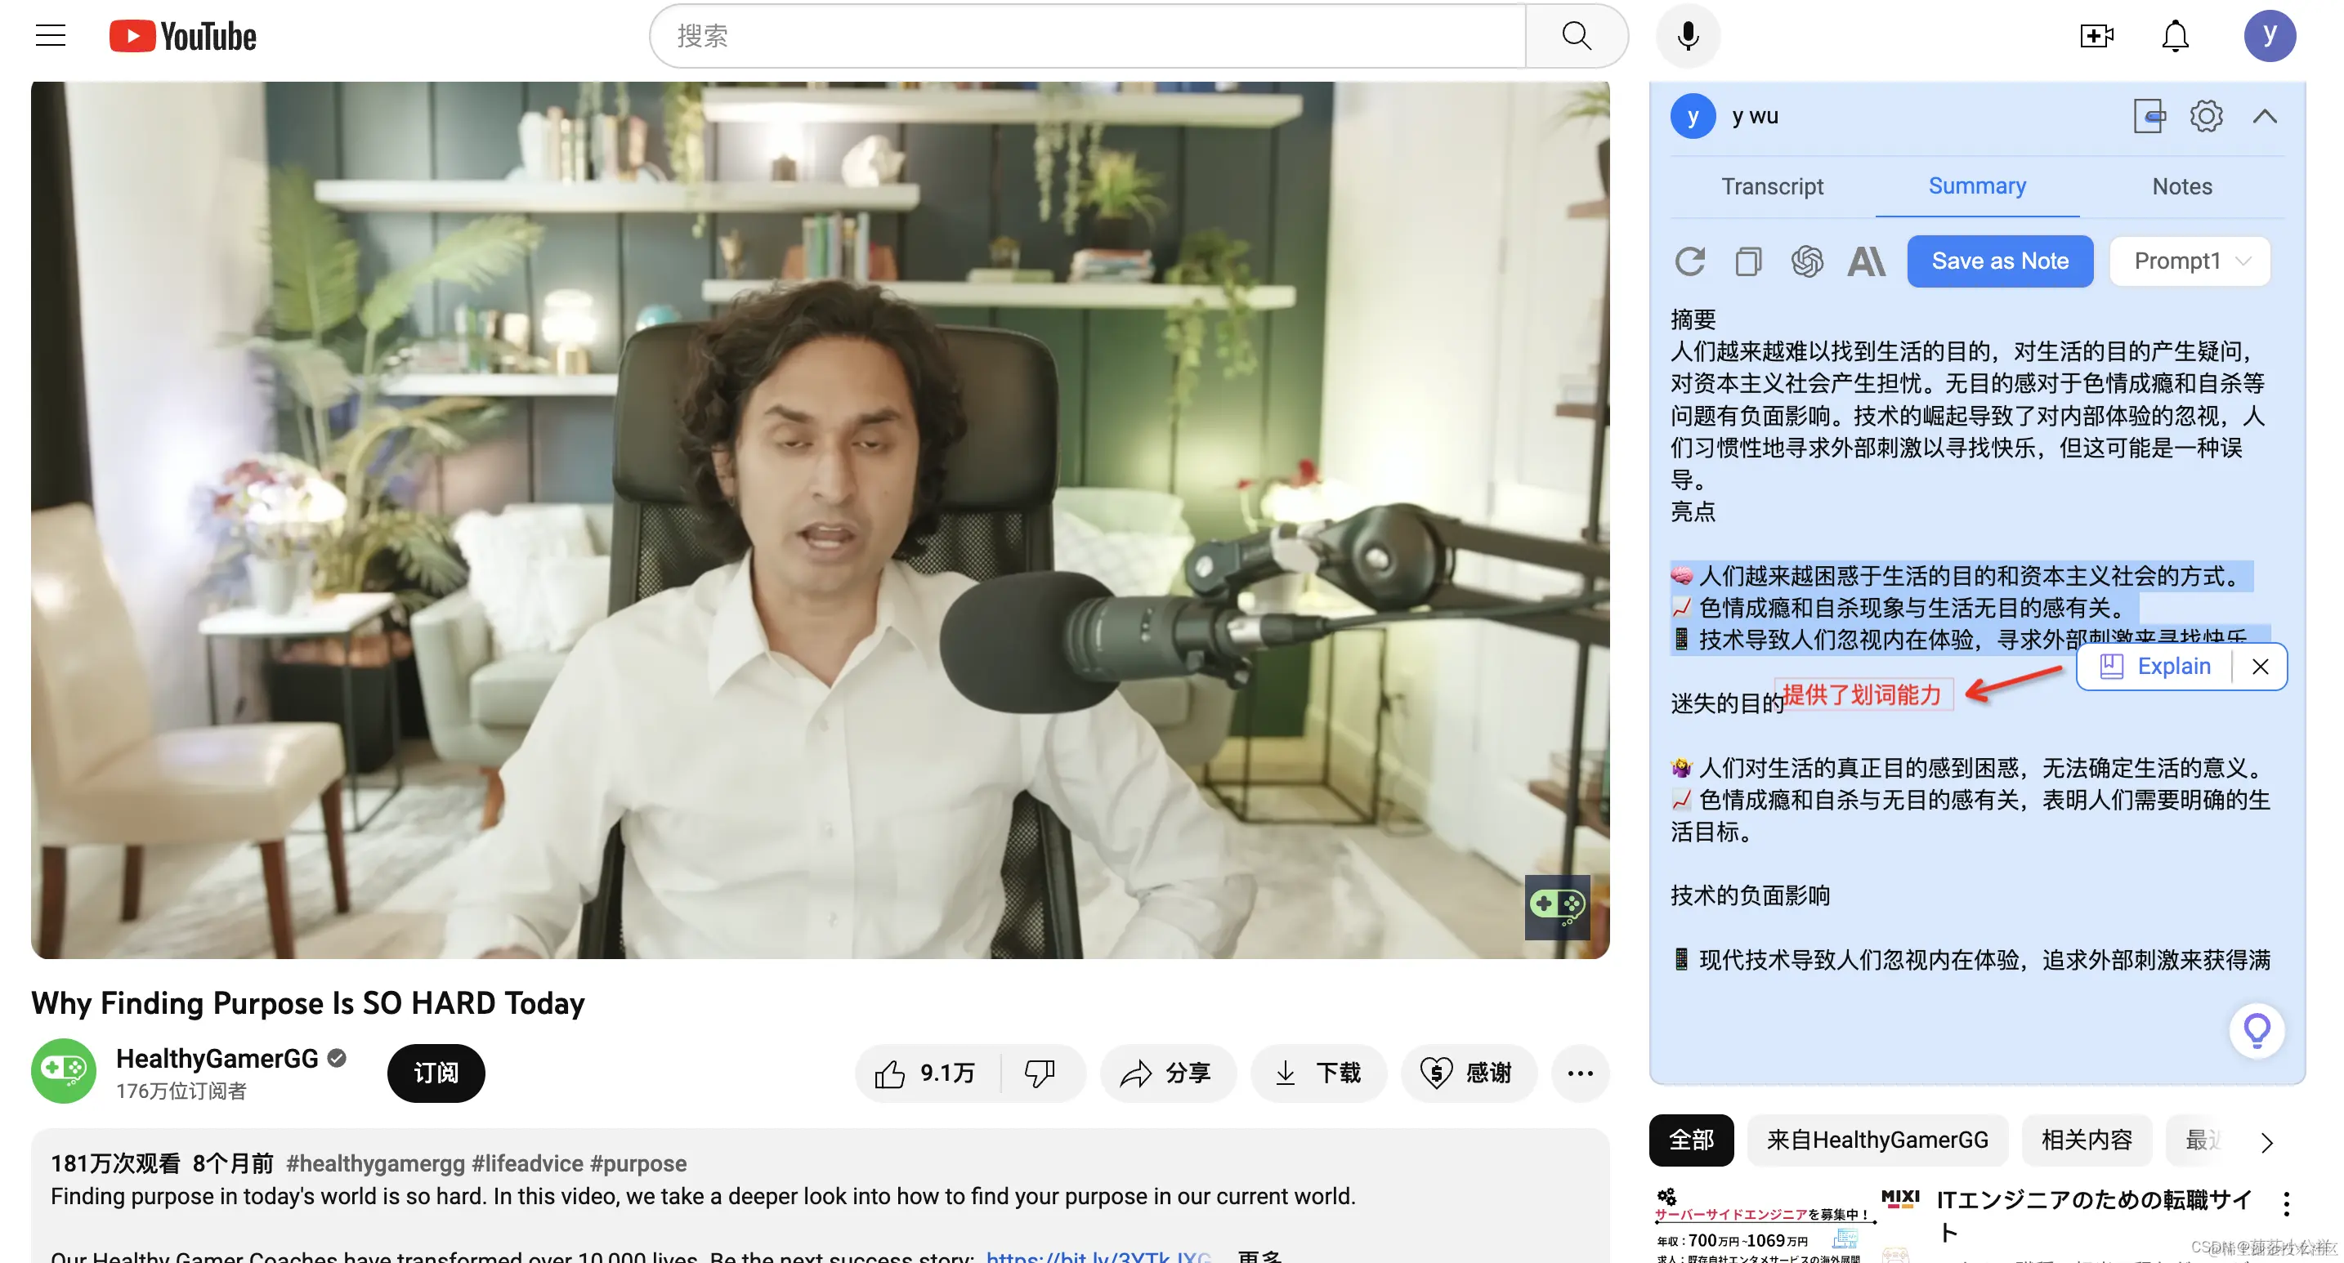Click the font size AA icon
The image size is (2344, 1263).
(1865, 262)
